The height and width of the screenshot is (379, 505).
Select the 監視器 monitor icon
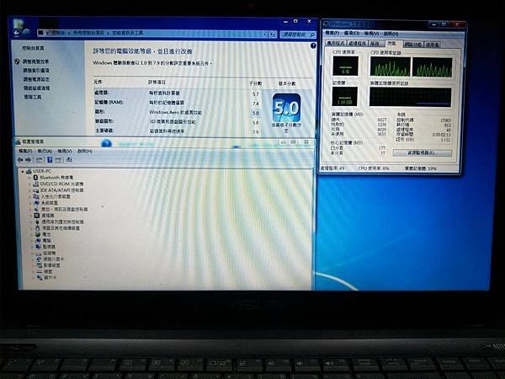tap(38, 247)
